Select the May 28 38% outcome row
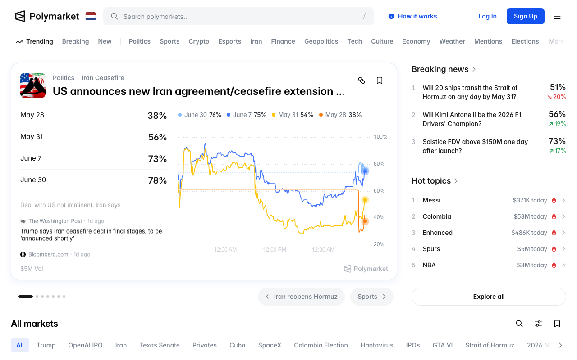Image resolution: width=577 pixels, height=360 pixels. 94,115
